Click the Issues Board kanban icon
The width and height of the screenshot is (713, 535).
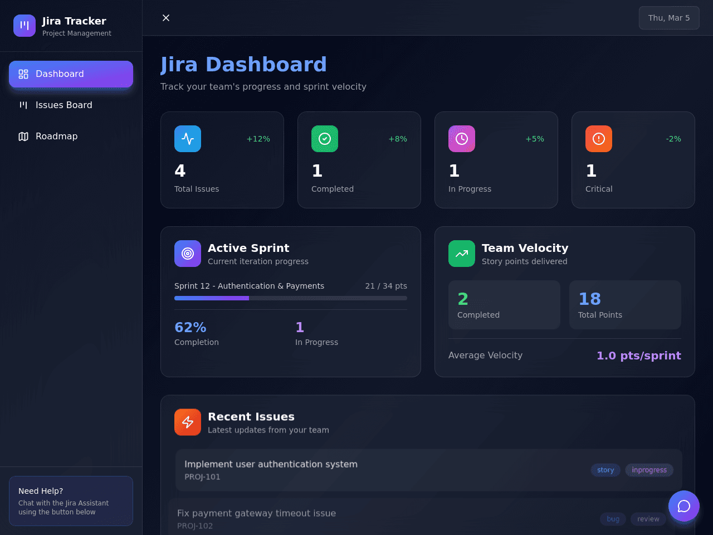point(23,105)
